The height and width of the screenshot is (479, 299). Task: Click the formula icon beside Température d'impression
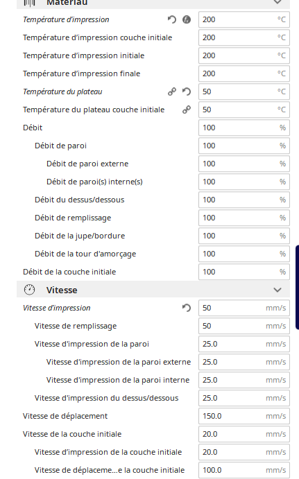pyautogui.click(x=187, y=19)
